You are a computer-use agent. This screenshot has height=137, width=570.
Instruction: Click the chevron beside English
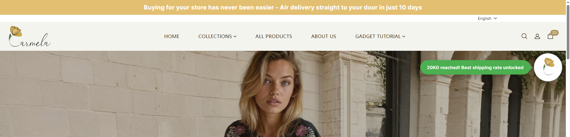pos(495,18)
